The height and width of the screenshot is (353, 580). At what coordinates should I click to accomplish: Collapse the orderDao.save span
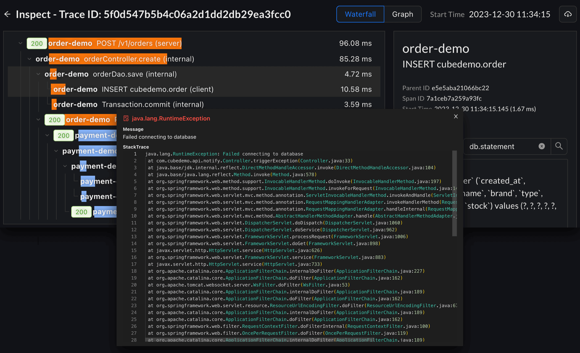(38, 74)
